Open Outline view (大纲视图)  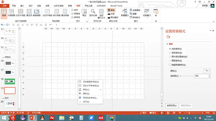[x=11, y=13]
